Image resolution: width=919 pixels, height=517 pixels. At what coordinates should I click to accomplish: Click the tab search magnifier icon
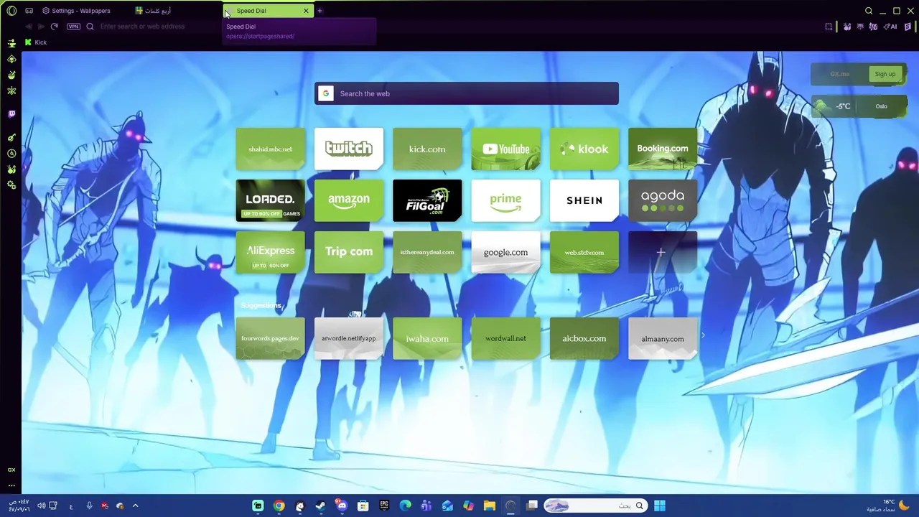pyautogui.click(x=869, y=11)
